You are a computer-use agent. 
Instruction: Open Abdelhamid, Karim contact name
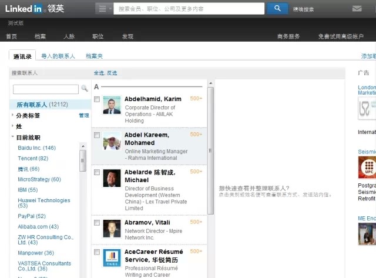click(x=153, y=99)
